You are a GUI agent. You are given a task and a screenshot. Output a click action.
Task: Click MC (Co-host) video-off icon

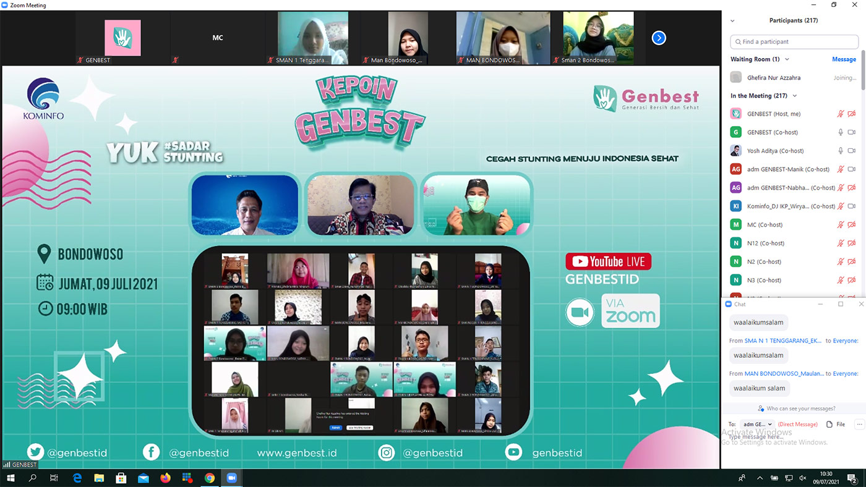point(852,225)
